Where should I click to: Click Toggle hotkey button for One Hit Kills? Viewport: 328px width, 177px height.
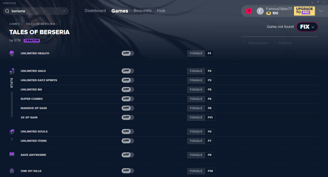(196, 171)
